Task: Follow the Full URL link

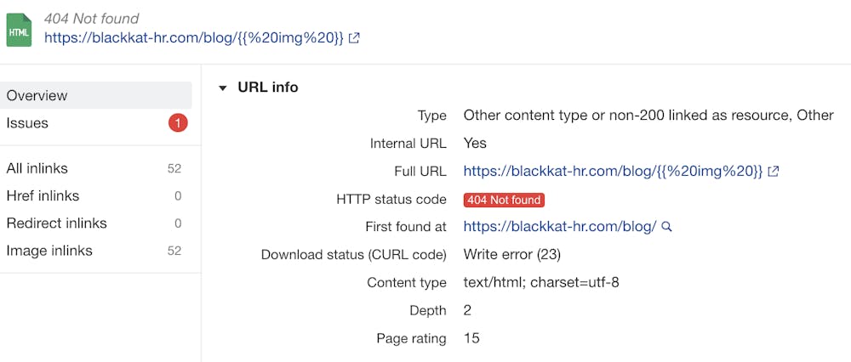Action: (x=613, y=172)
